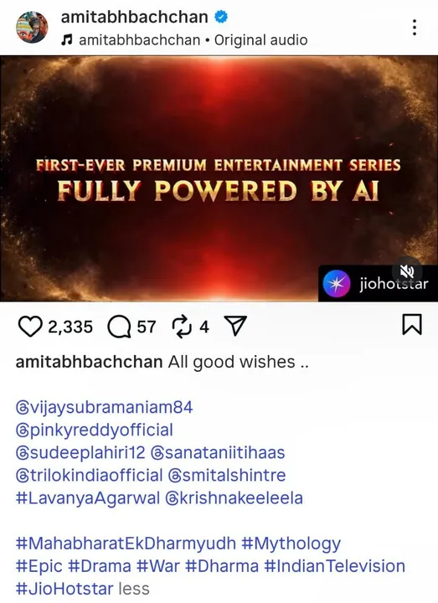Visit the @krishnakeeleela profile mention
The width and height of the screenshot is (438, 603).
click(234, 497)
